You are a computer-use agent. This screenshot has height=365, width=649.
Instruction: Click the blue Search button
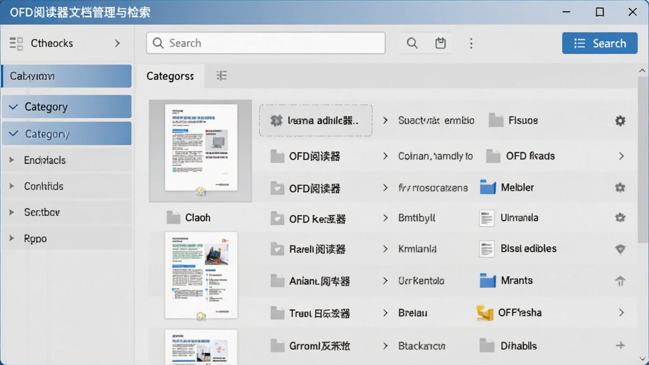pos(600,43)
